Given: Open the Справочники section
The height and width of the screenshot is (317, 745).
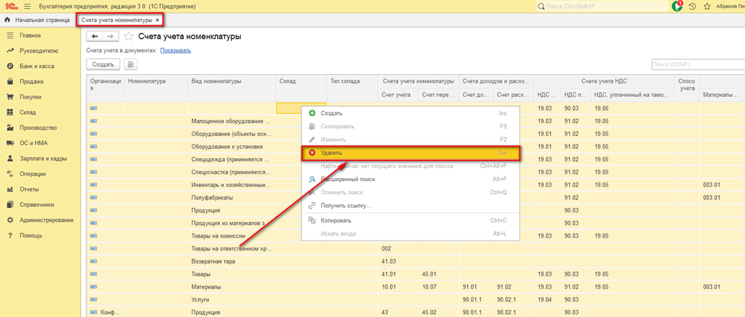Looking at the screenshot, I should pos(37,205).
